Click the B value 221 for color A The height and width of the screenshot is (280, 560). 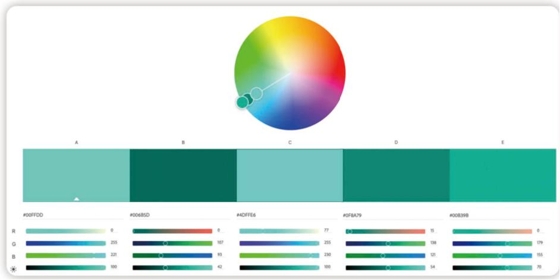point(114,255)
